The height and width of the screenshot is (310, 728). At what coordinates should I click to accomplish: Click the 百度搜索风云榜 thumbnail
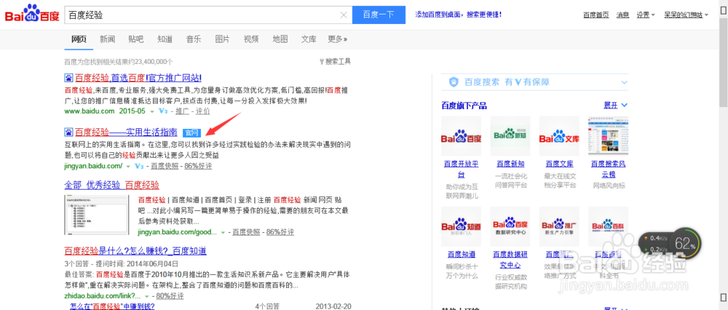click(608, 135)
